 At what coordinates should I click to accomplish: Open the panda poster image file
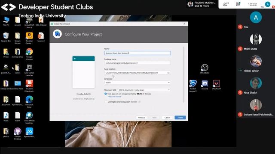pos(6,69)
